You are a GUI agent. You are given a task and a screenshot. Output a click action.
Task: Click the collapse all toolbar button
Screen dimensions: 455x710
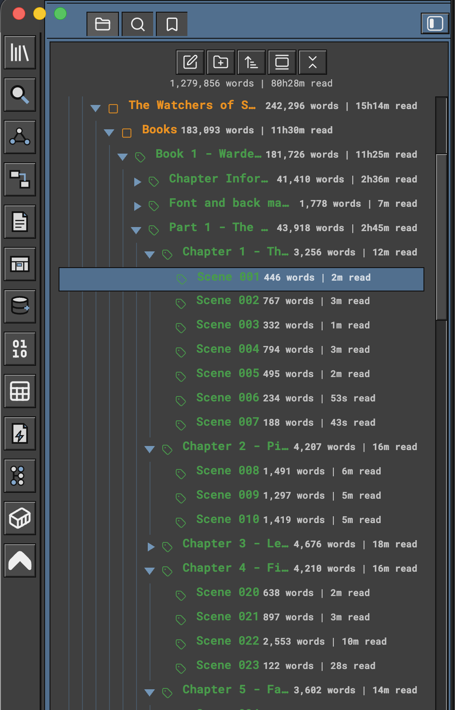point(313,62)
